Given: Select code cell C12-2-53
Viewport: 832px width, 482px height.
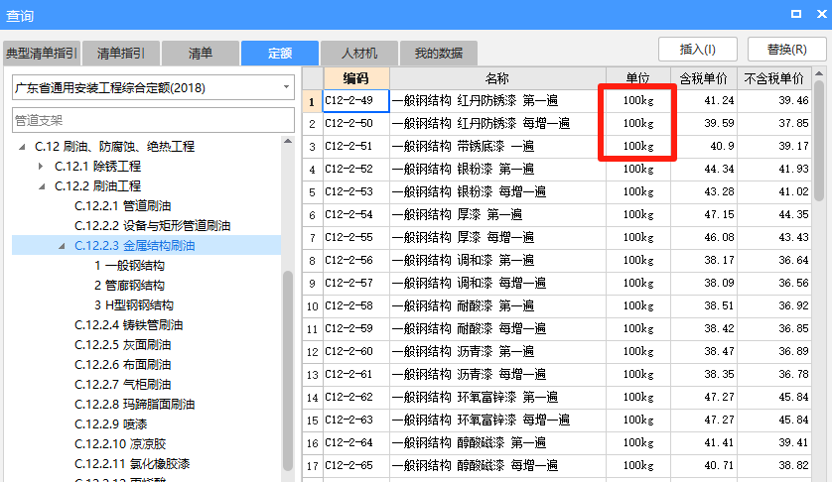Looking at the screenshot, I should (356, 192).
